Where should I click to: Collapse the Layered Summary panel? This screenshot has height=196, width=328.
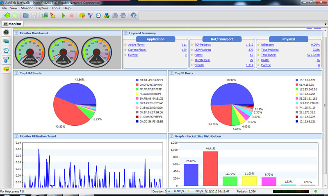pyautogui.click(x=125, y=33)
